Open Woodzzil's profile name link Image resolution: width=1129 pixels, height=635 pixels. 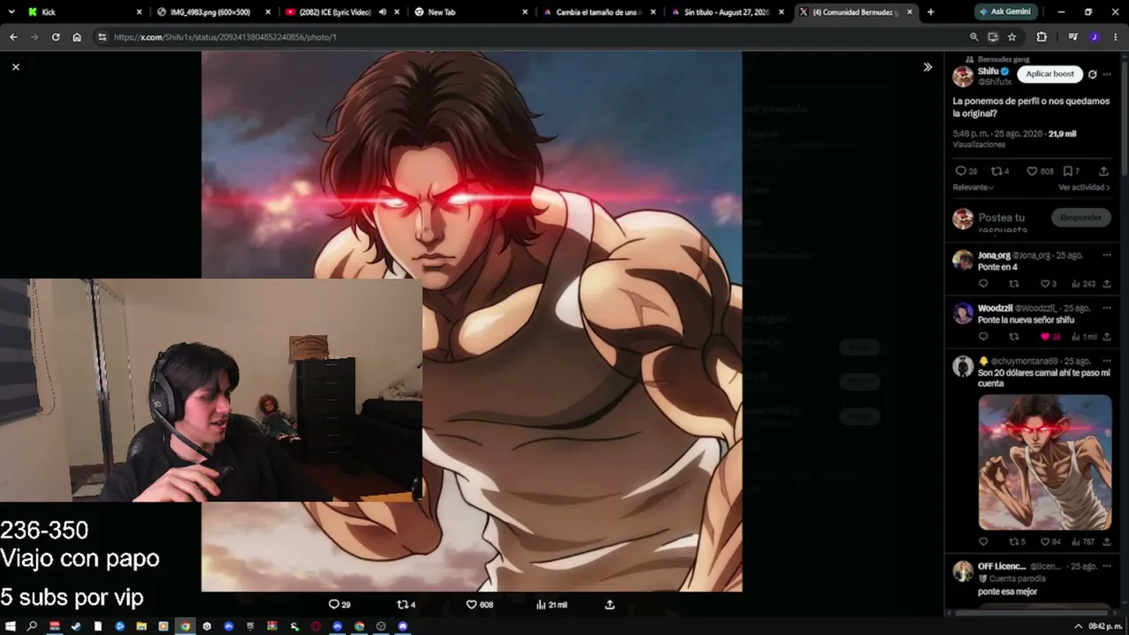[995, 308]
